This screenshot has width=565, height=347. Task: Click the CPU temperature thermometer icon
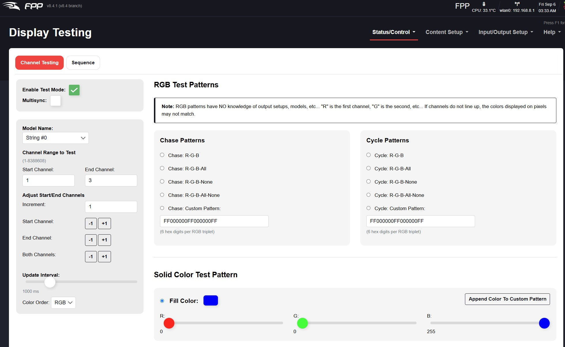pos(484,4)
